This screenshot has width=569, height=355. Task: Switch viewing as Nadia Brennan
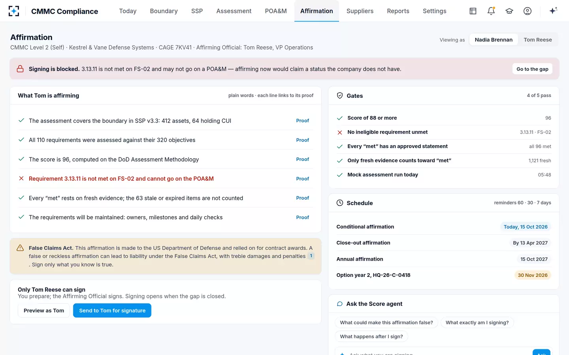(x=494, y=39)
